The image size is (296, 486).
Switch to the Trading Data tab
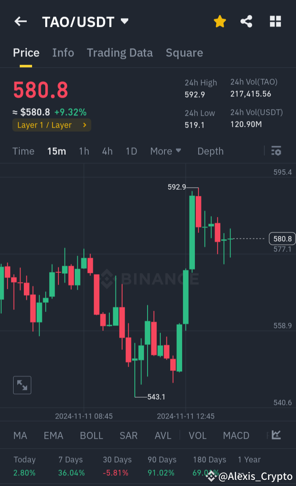click(x=120, y=53)
